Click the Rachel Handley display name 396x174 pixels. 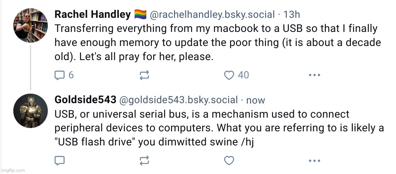pyautogui.click(x=93, y=15)
